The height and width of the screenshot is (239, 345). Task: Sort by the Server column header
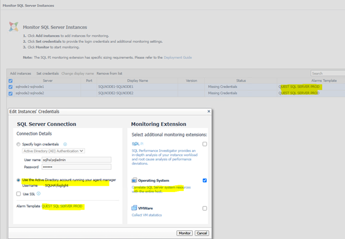point(48,81)
